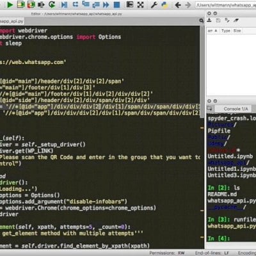This screenshot has height=256, width=256.
Task: Click the Run current line debug step icon
Action: [x=76, y=4]
